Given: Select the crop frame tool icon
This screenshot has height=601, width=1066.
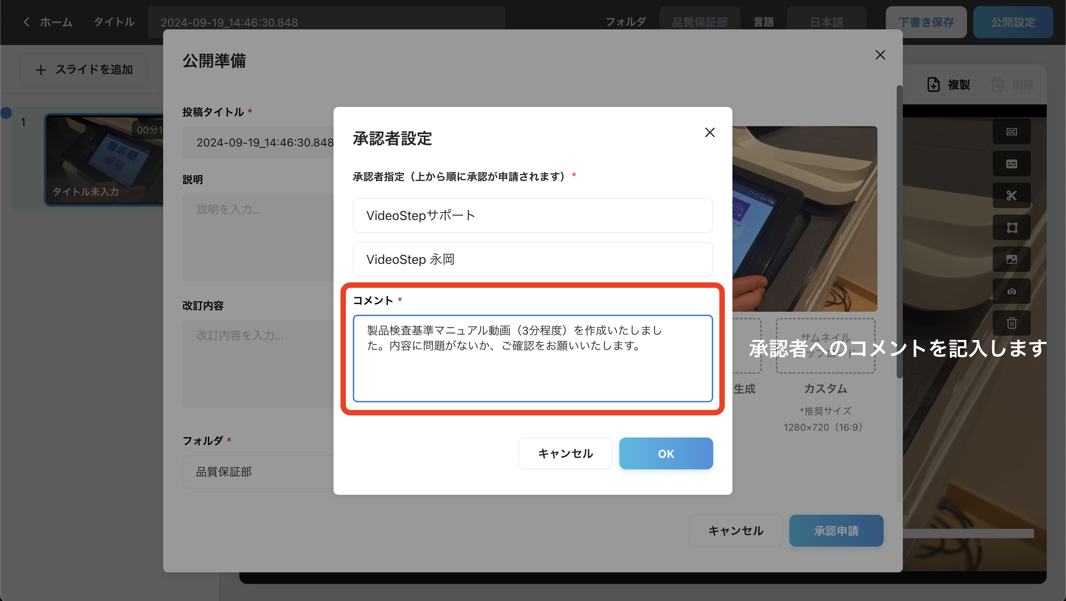Looking at the screenshot, I should 1011,227.
